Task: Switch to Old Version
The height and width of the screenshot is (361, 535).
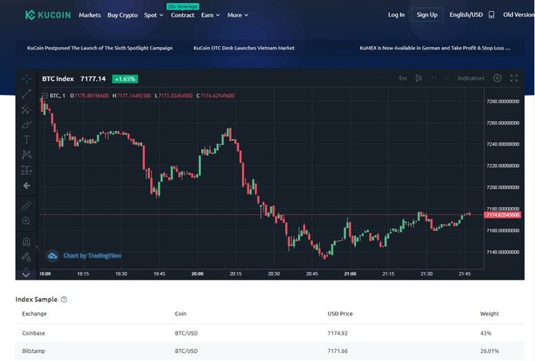Action: point(518,14)
